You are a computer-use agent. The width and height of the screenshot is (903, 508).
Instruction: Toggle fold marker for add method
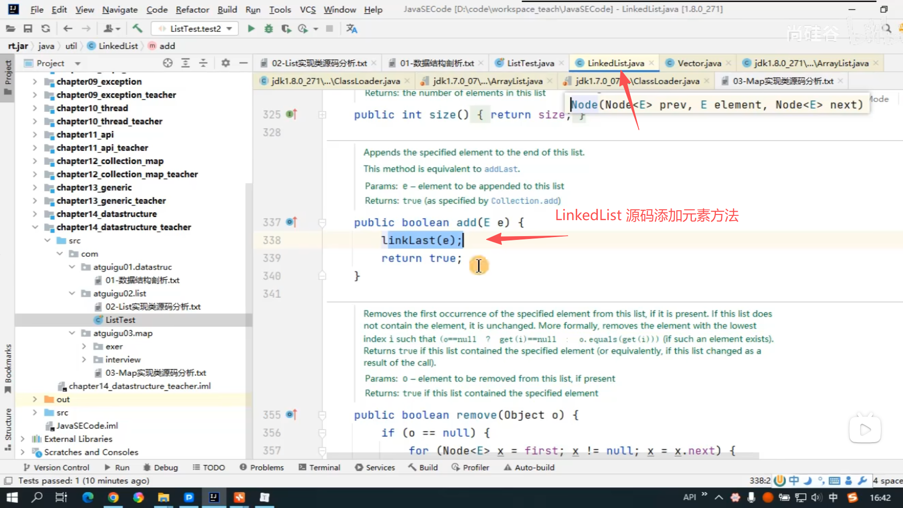point(322,222)
